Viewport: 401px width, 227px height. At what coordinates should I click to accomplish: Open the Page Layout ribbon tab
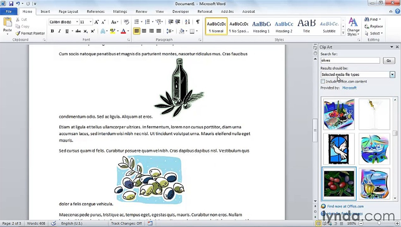68,11
